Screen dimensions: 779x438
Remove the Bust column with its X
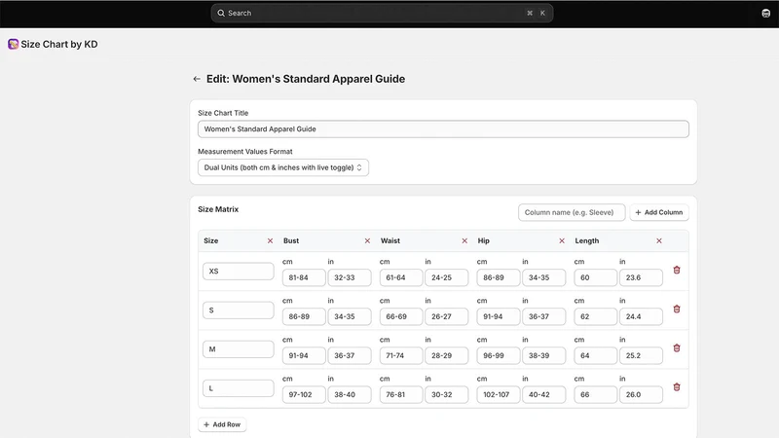pyautogui.click(x=368, y=240)
